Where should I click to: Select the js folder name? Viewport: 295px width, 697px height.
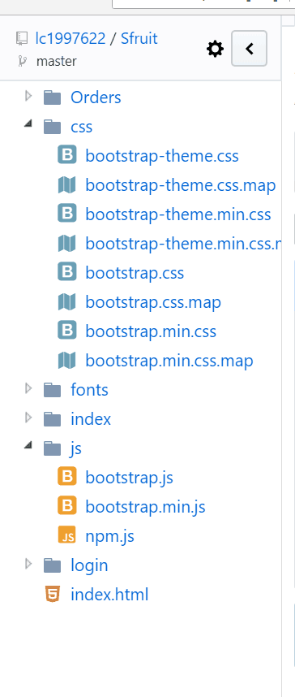coord(76,448)
